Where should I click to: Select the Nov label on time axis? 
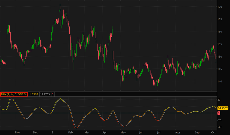pyautogui.click(x=17, y=133)
